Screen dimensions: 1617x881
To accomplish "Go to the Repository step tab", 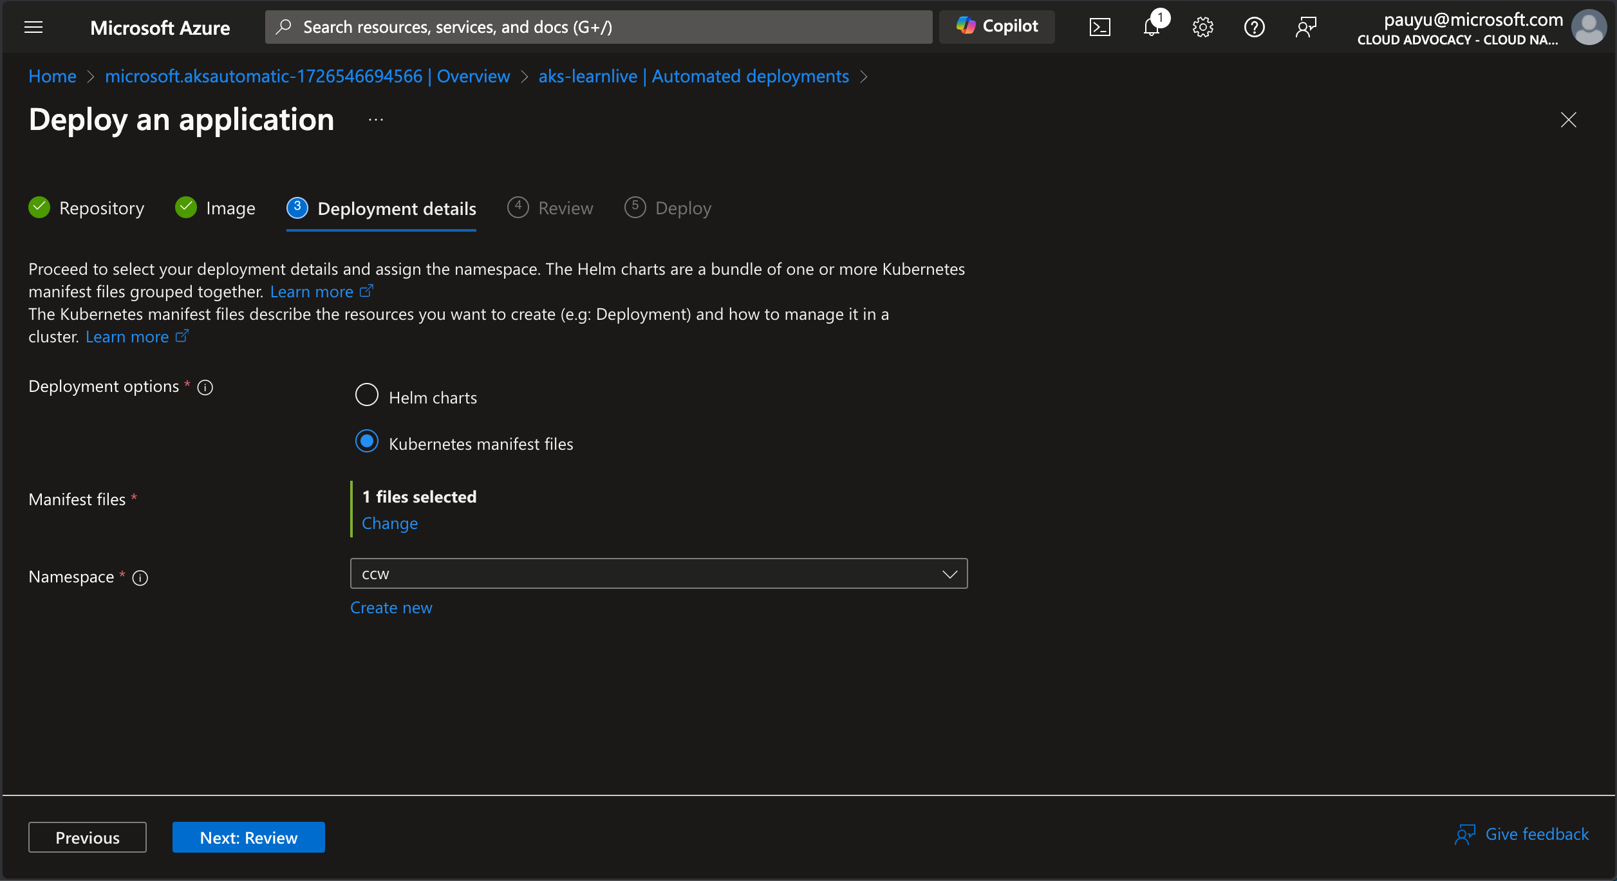I will tap(86, 208).
